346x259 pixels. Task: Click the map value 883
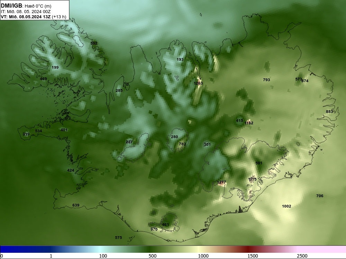329,112
